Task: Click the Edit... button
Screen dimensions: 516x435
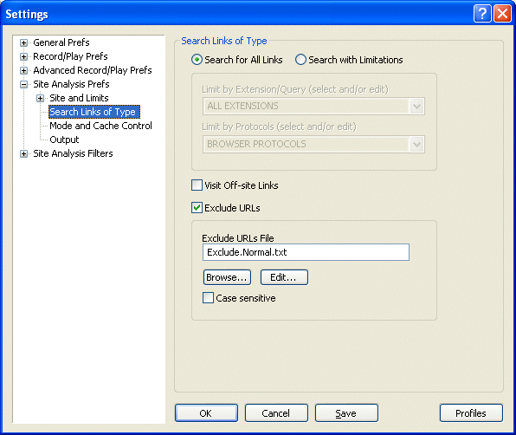Action: pyautogui.click(x=284, y=277)
